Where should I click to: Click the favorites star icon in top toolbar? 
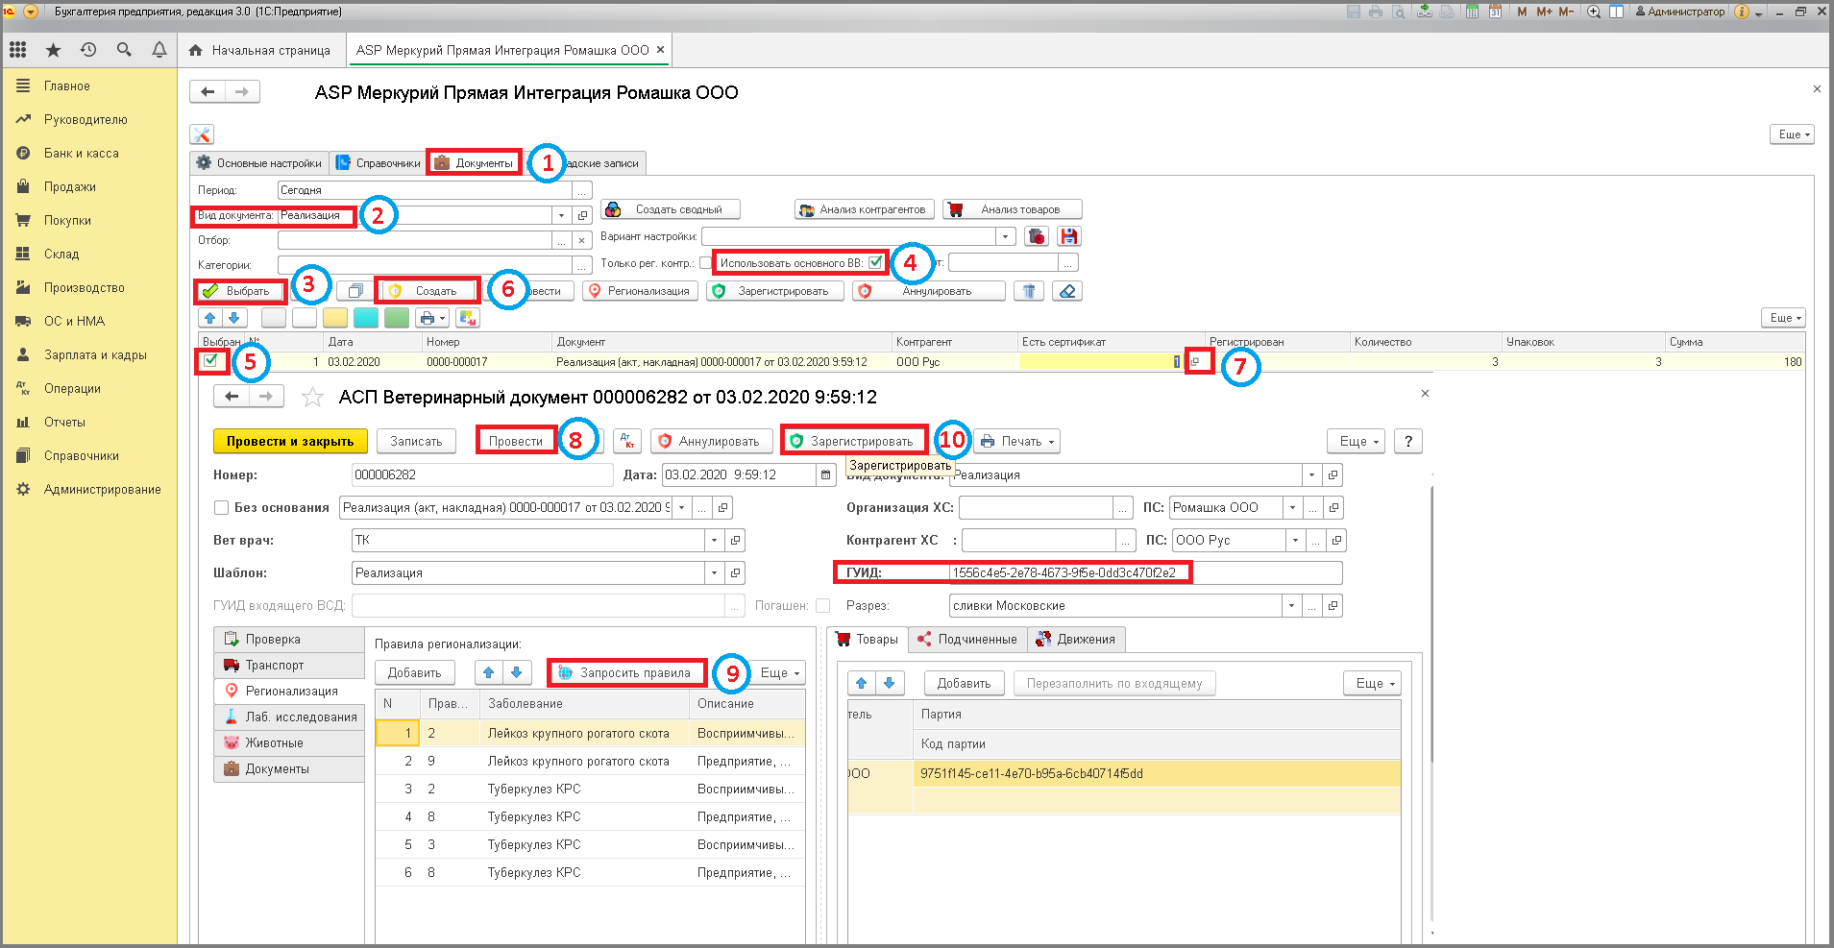pos(53,50)
